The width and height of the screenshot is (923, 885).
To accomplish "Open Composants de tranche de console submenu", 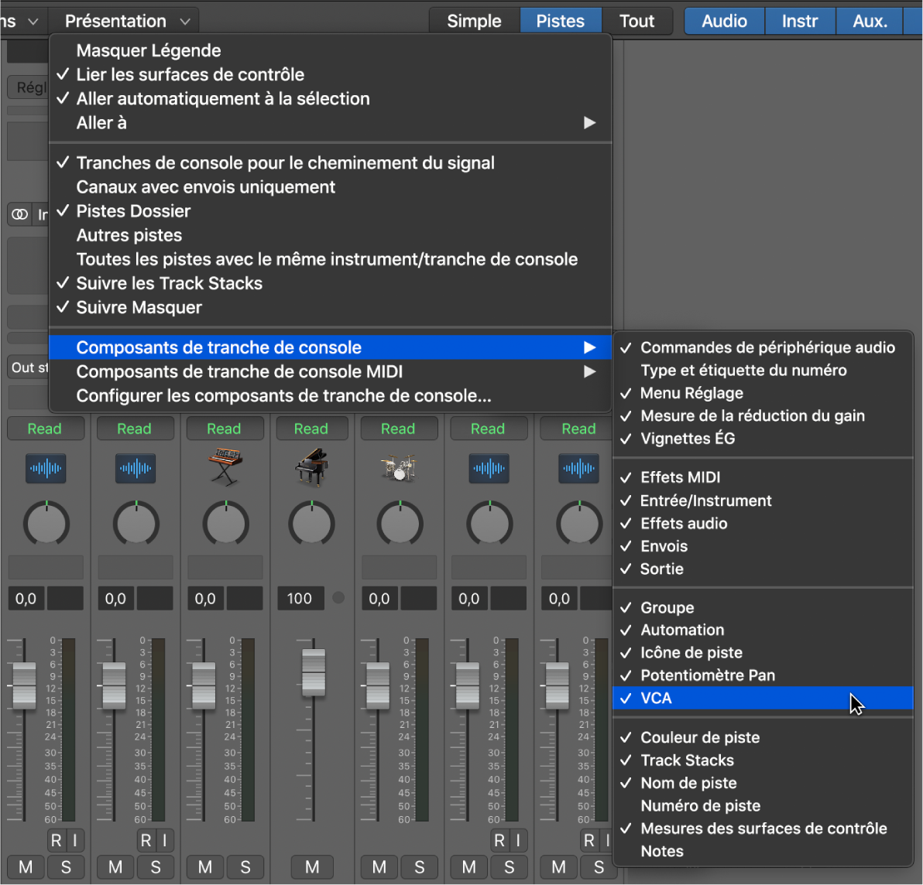I will point(330,347).
